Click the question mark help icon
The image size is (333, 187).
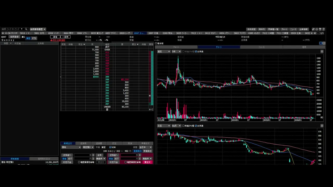(x=323, y=29)
